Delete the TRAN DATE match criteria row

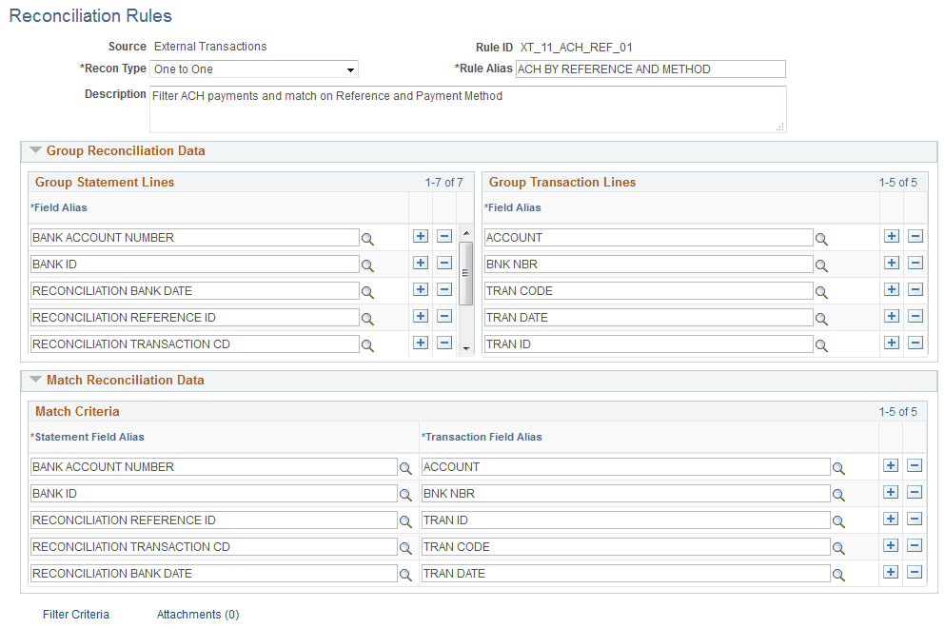[913, 572]
